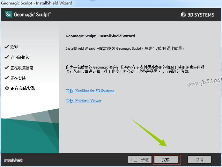Select the 正在安装 step label

(18, 78)
